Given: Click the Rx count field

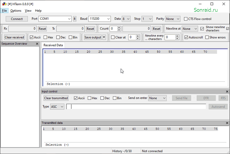Looking at the screenshot, I should pos(22,28).
